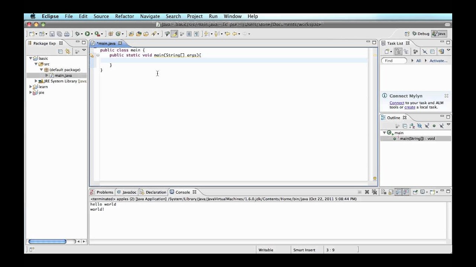Click the Save disk icon in toolbar

coord(52,34)
